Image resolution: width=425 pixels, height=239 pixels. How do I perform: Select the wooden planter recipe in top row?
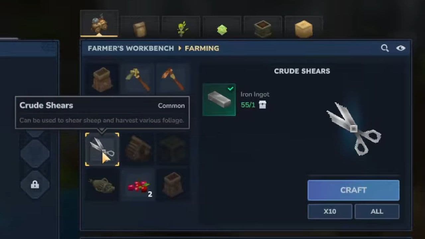(102, 79)
